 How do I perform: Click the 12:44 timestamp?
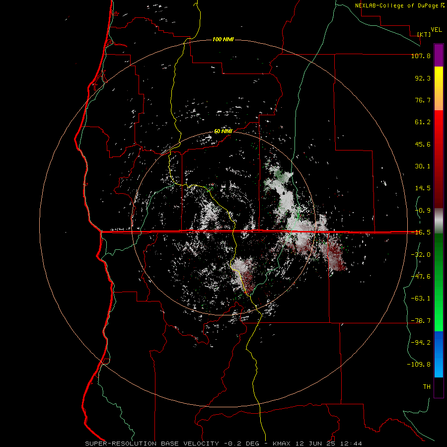tap(351, 444)
